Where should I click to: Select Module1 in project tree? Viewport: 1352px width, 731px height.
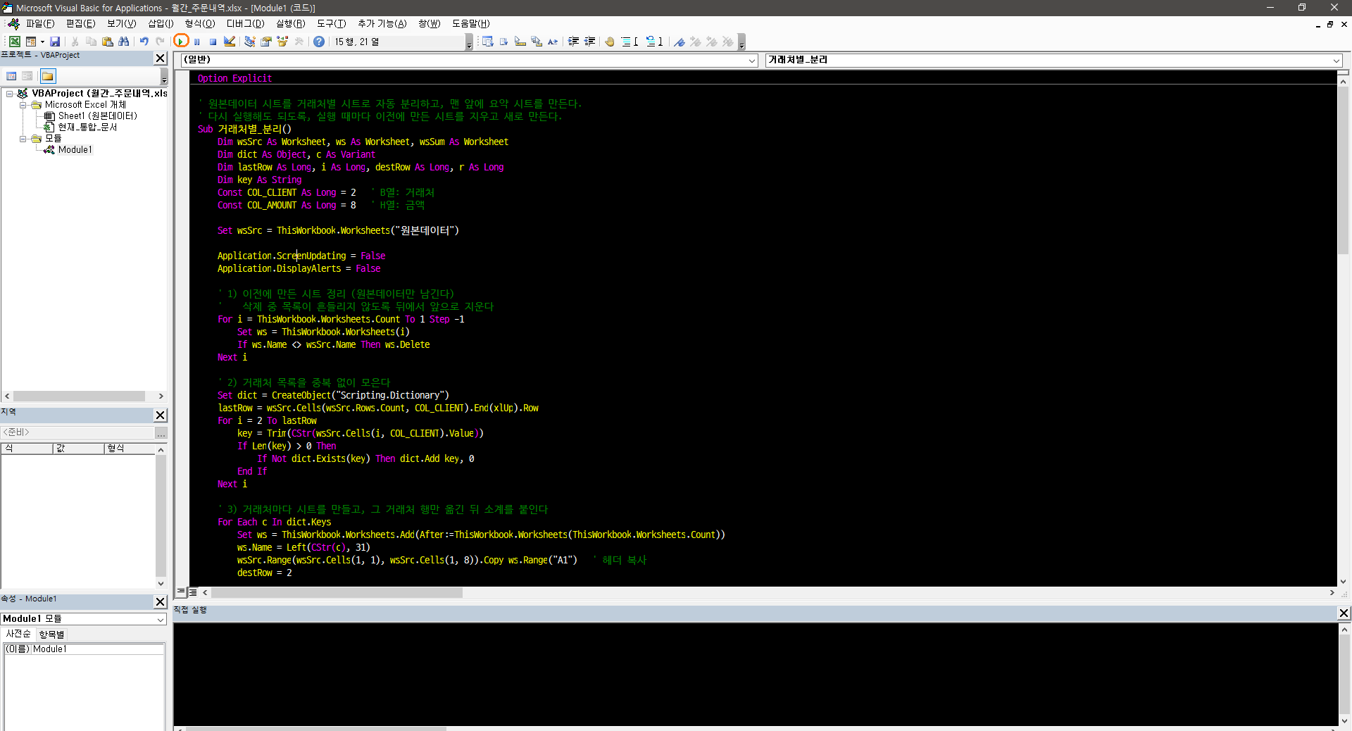click(x=75, y=150)
